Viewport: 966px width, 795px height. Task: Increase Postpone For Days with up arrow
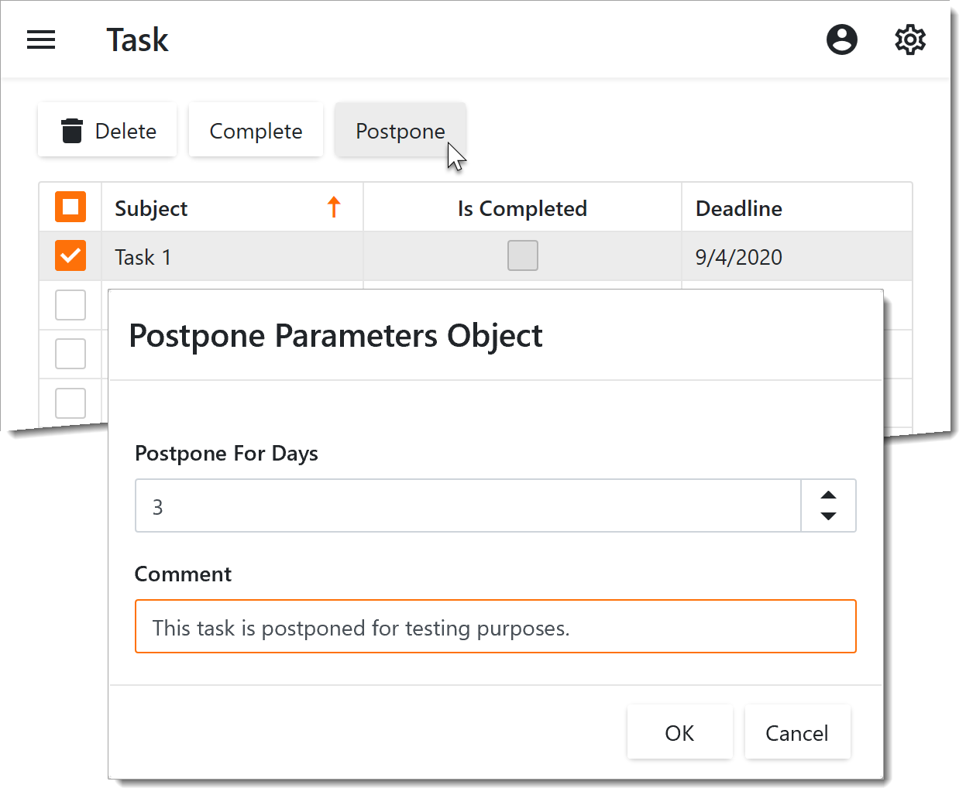pyautogui.click(x=828, y=495)
